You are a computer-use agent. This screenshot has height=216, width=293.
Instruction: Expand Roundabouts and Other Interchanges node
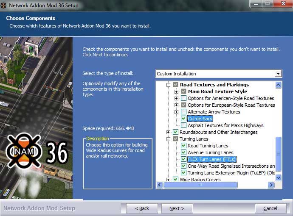[x=168, y=132]
